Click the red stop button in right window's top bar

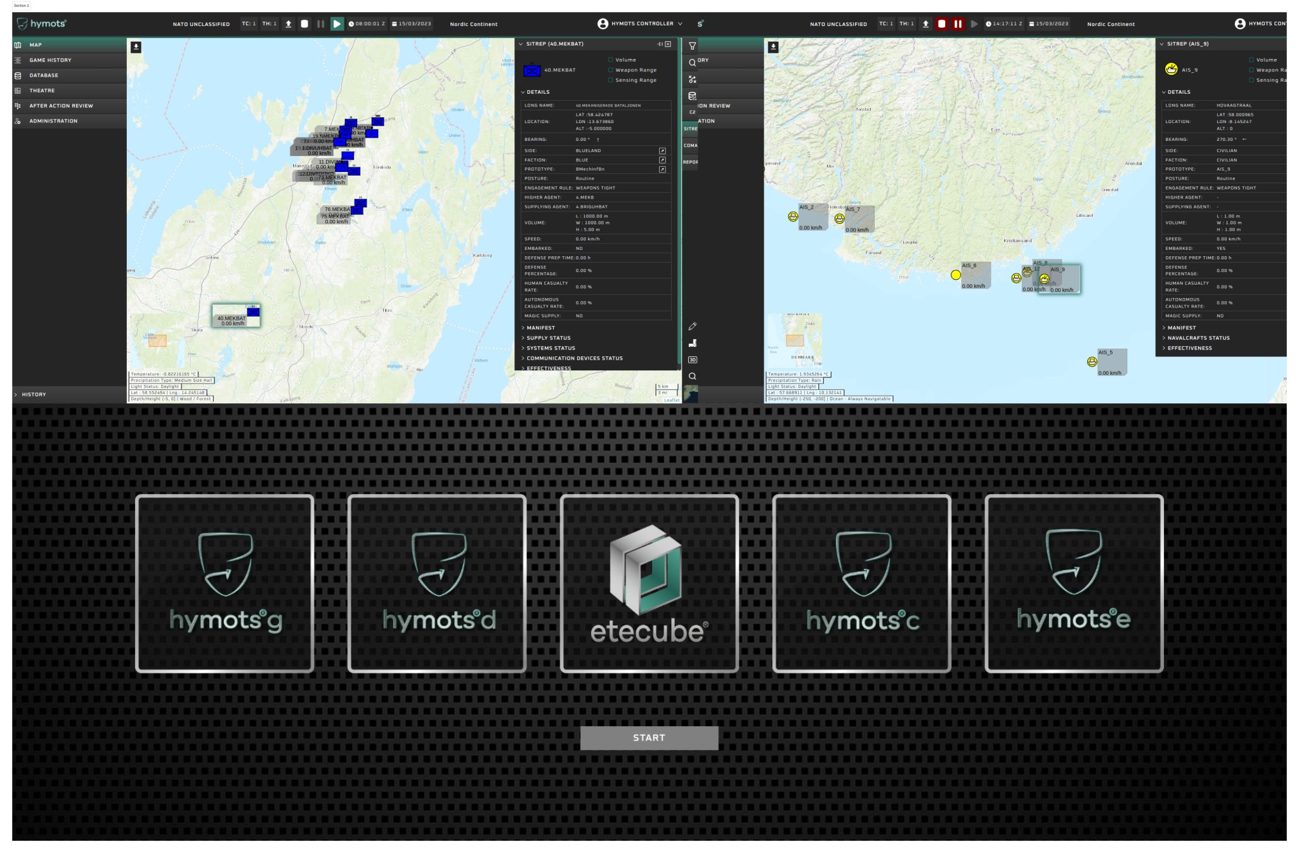click(x=942, y=24)
